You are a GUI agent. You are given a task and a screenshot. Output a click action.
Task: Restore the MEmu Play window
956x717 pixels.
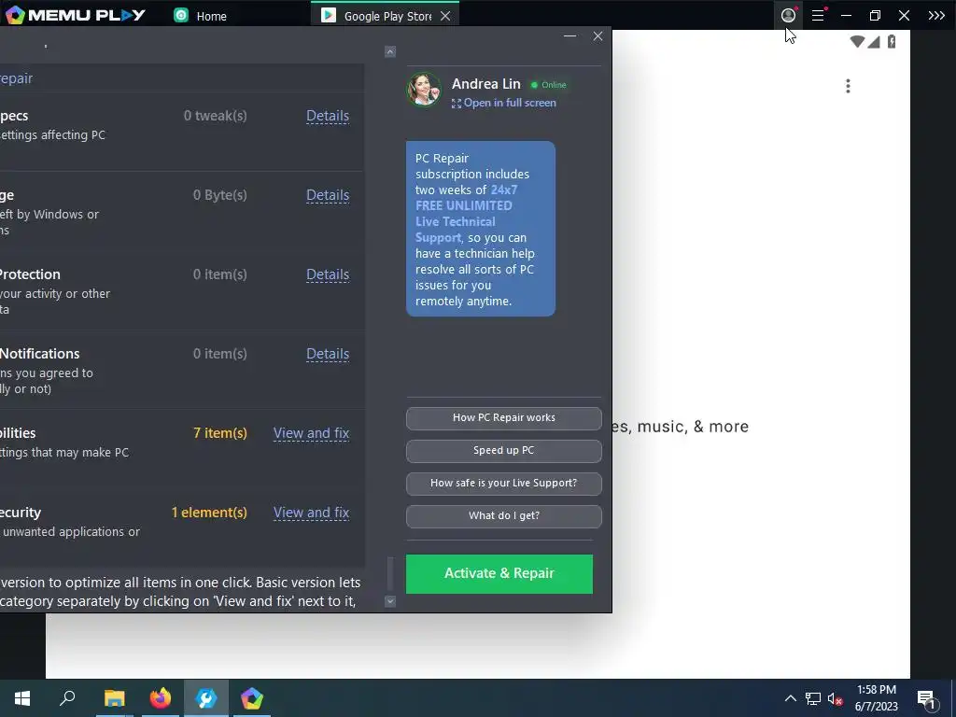pyautogui.click(x=875, y=15)
